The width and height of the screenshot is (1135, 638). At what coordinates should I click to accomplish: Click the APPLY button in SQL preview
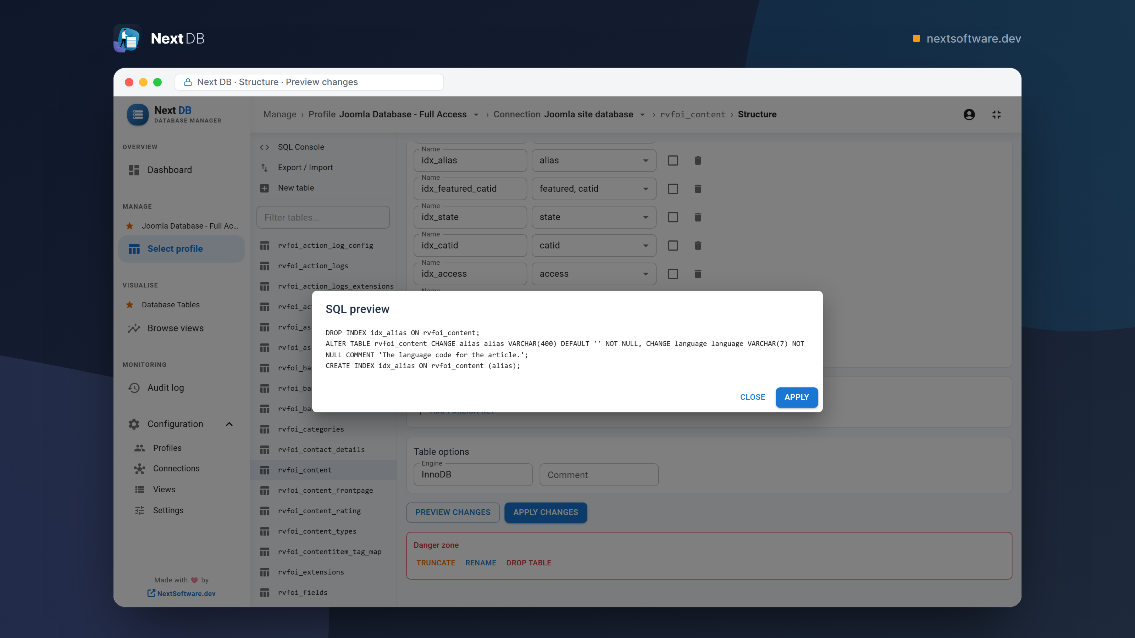(797, 397)
